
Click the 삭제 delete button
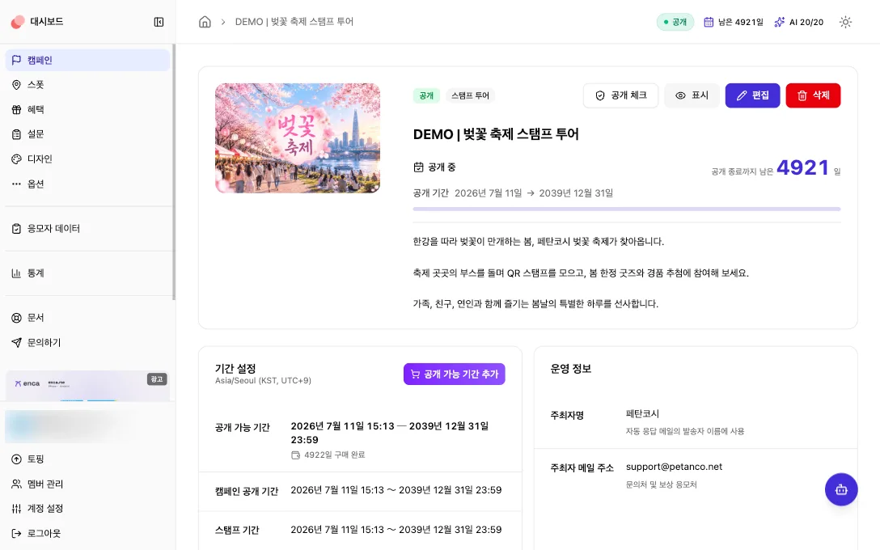(x=813, y=95)
